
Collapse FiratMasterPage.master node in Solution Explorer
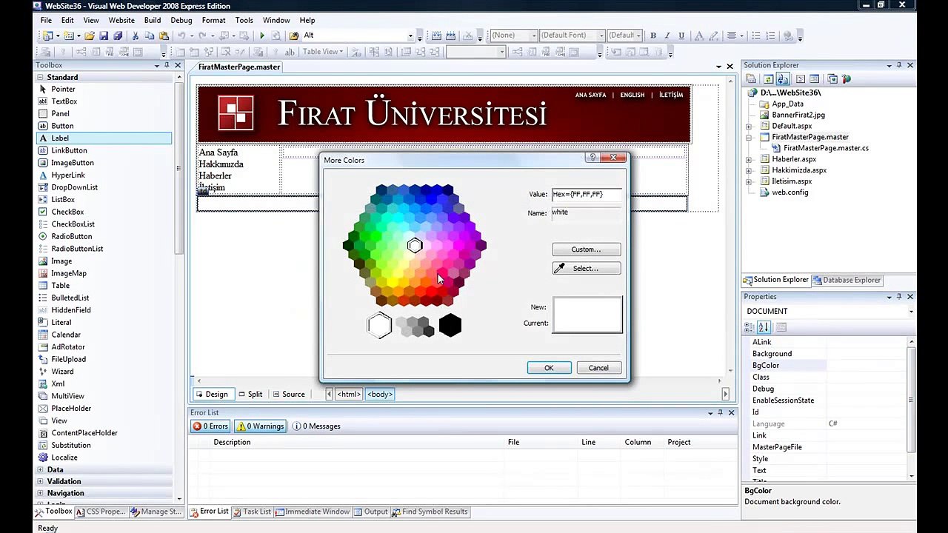point(749,137)
